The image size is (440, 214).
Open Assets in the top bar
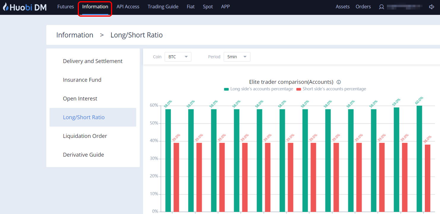click(x=343, y=7)
